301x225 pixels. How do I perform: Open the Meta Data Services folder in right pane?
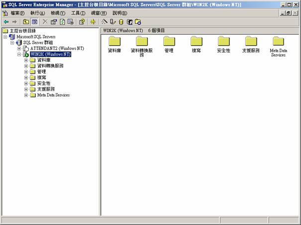[x=278, y=44]
